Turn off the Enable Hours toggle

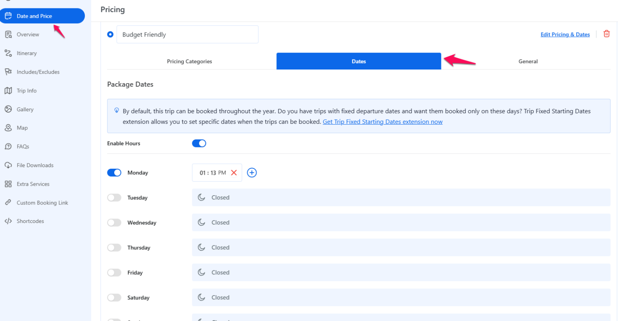199,143
